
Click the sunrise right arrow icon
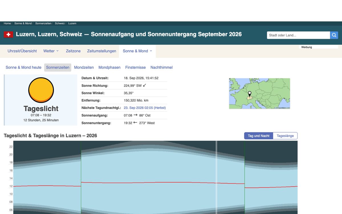pos(135,115)
